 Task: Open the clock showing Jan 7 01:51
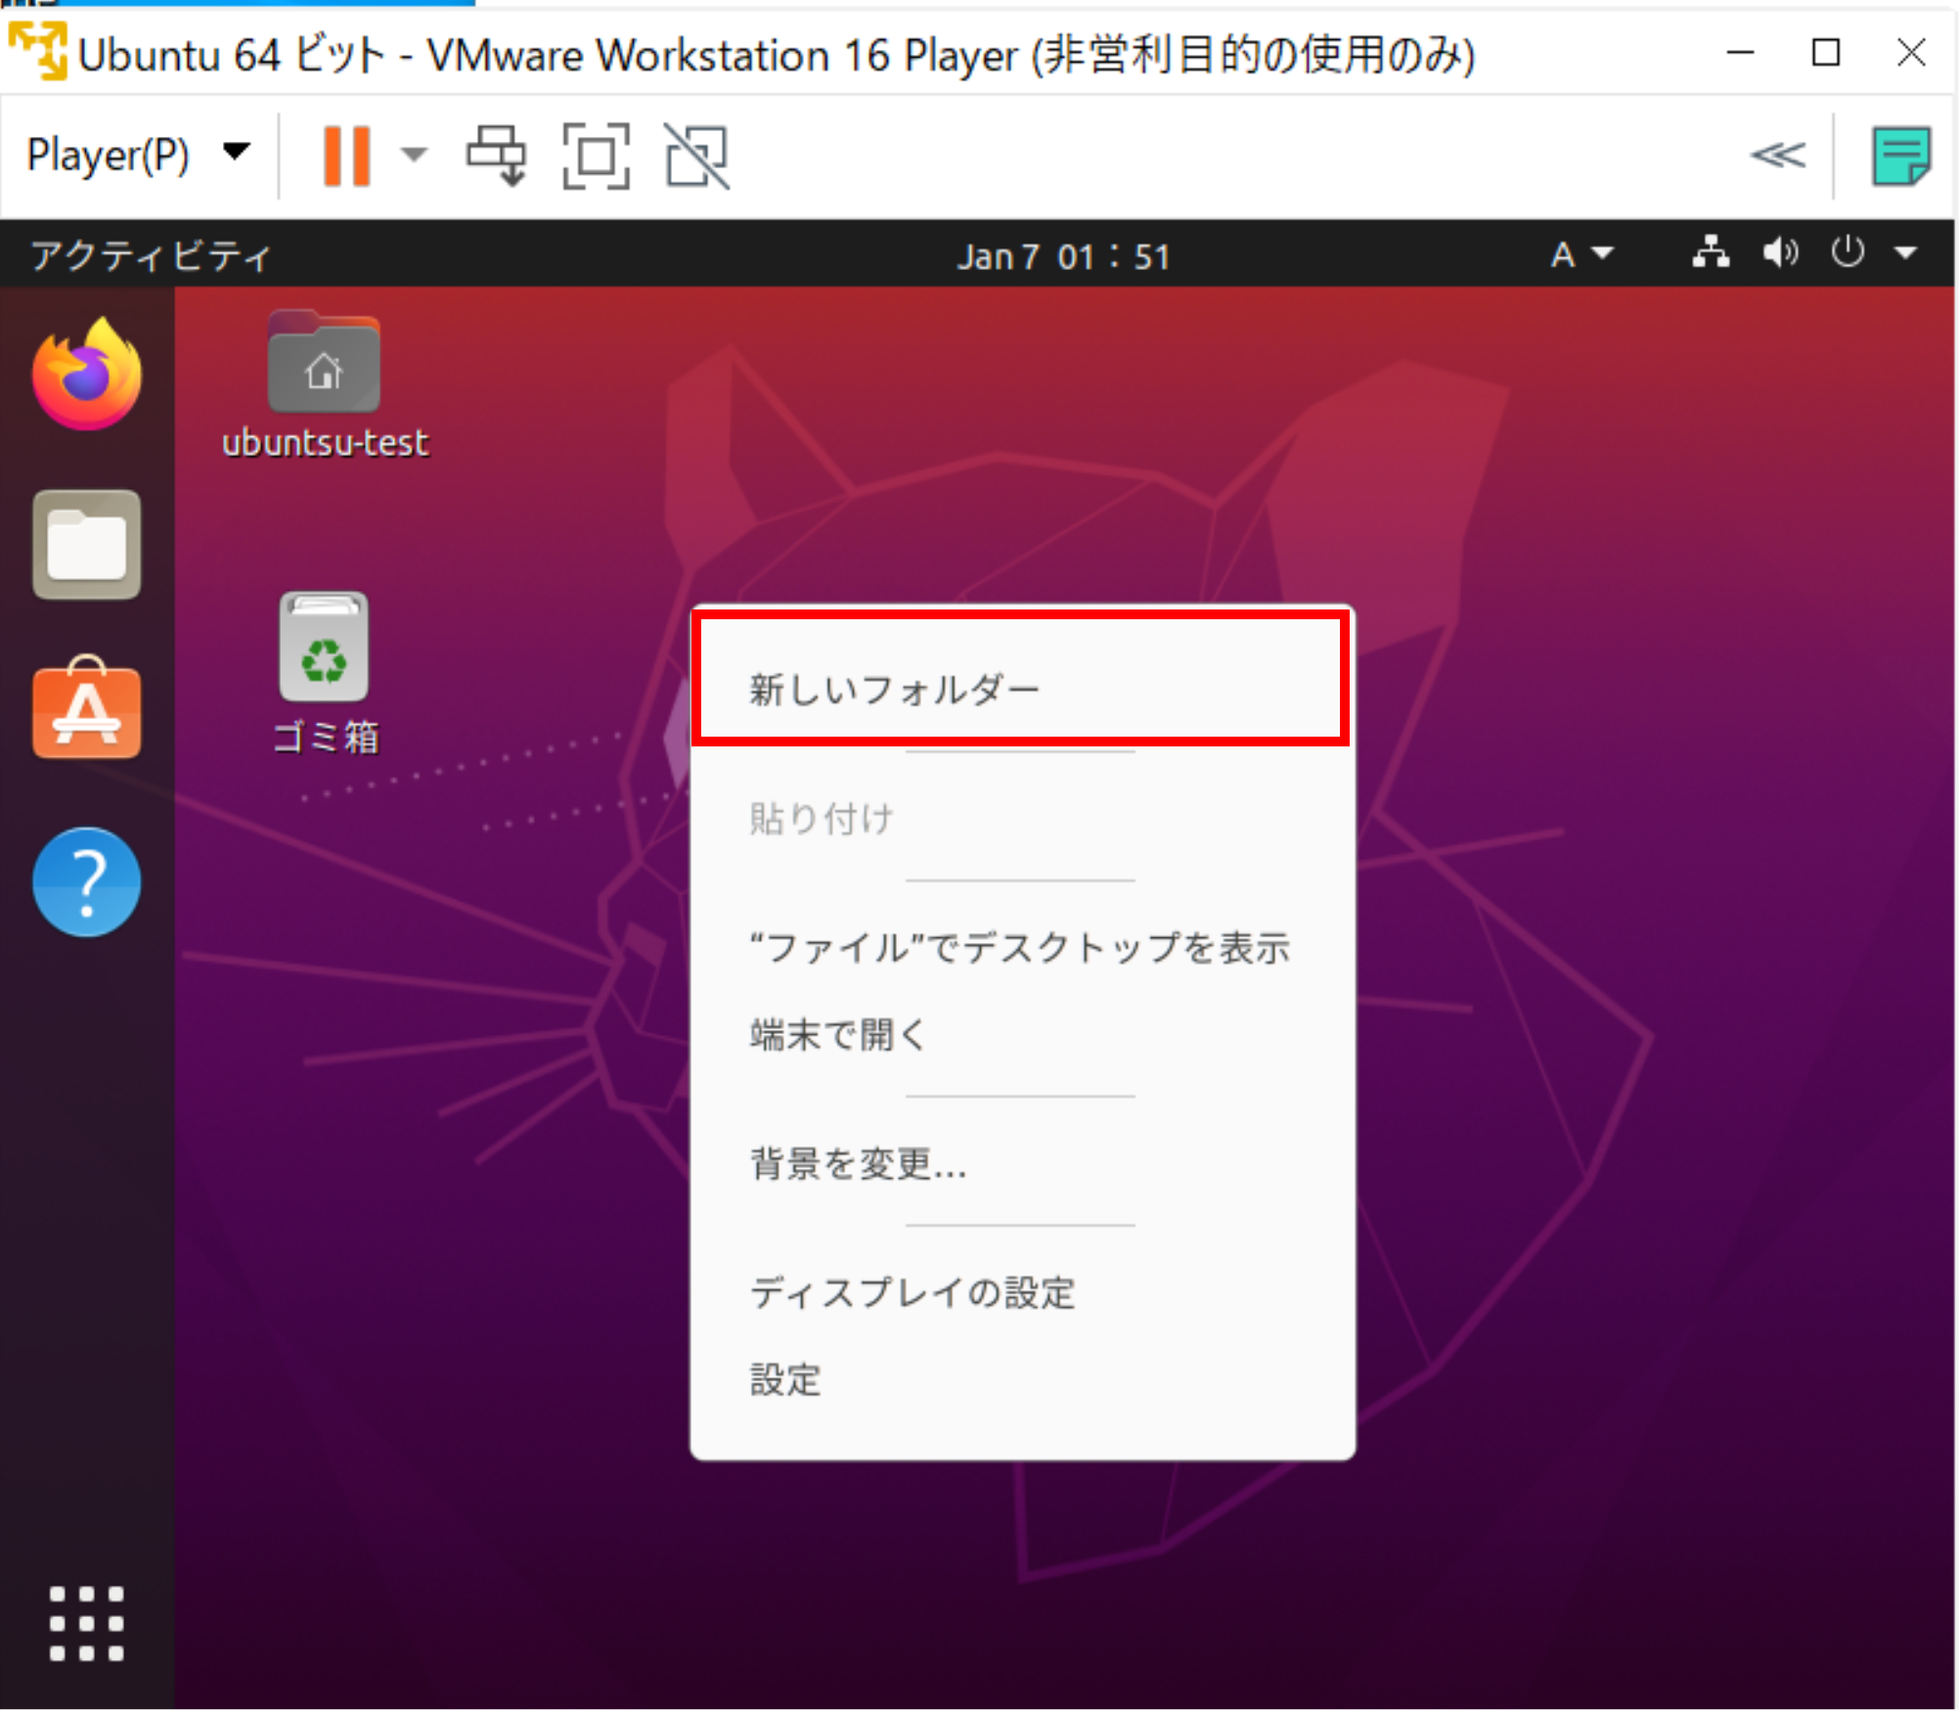click(1063, 256)
